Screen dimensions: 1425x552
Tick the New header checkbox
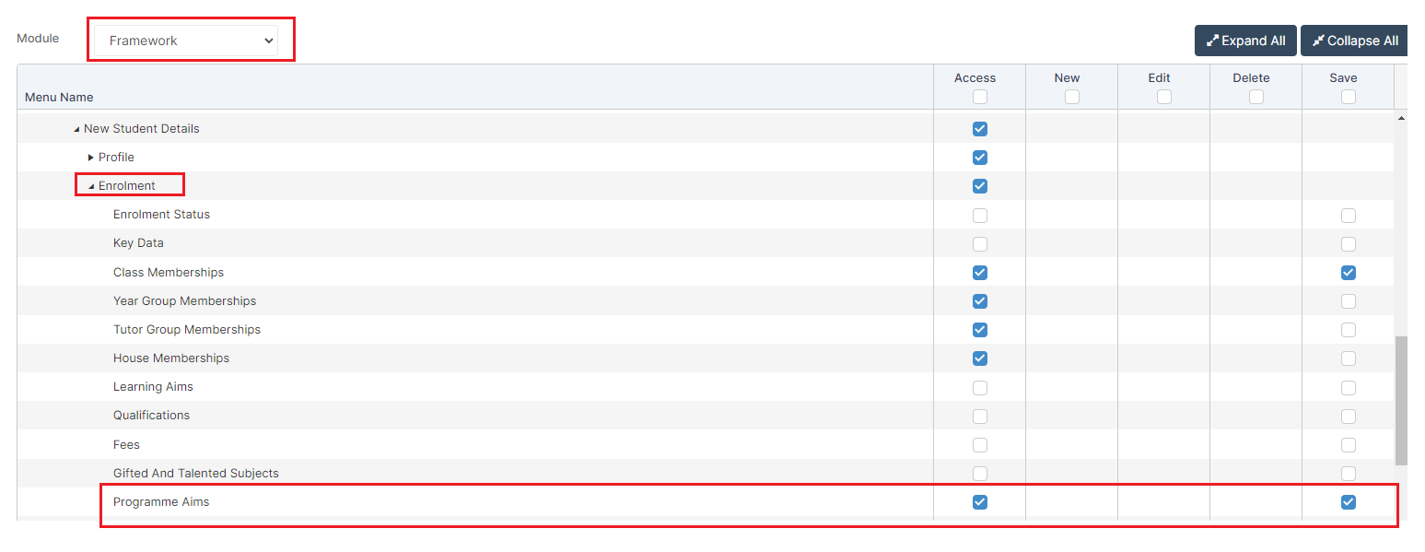(x=1072, y=97)
